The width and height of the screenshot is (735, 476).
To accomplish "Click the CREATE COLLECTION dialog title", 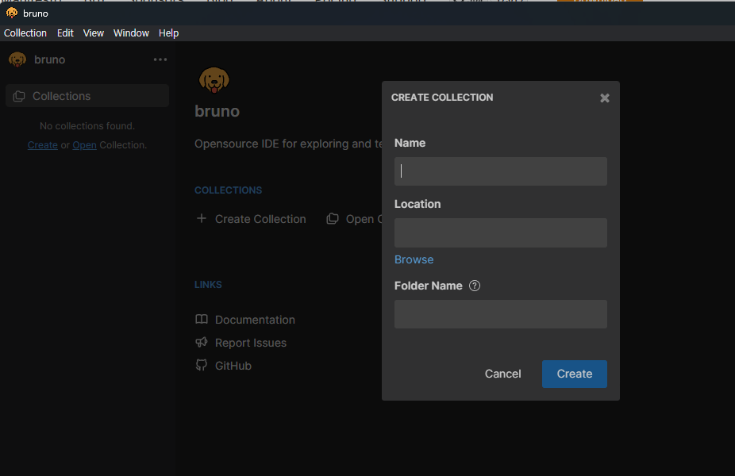I will (x=442, y=97).
